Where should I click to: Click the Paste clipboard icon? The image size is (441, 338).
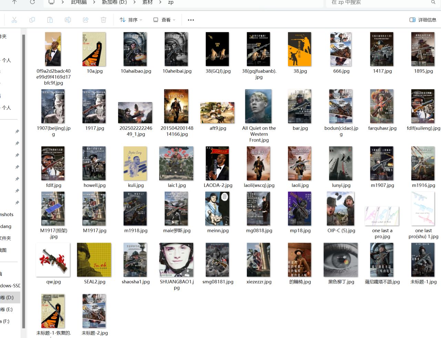(50, 20)
